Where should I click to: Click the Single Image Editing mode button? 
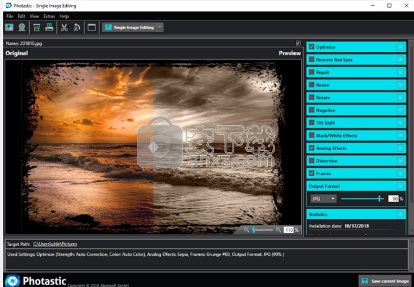(129, 27)
